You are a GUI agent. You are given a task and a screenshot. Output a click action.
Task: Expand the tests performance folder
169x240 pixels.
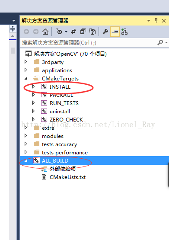tap(26, 152)
